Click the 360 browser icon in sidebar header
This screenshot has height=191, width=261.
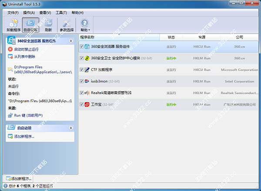pyautogui.click(x=11, y=40)
